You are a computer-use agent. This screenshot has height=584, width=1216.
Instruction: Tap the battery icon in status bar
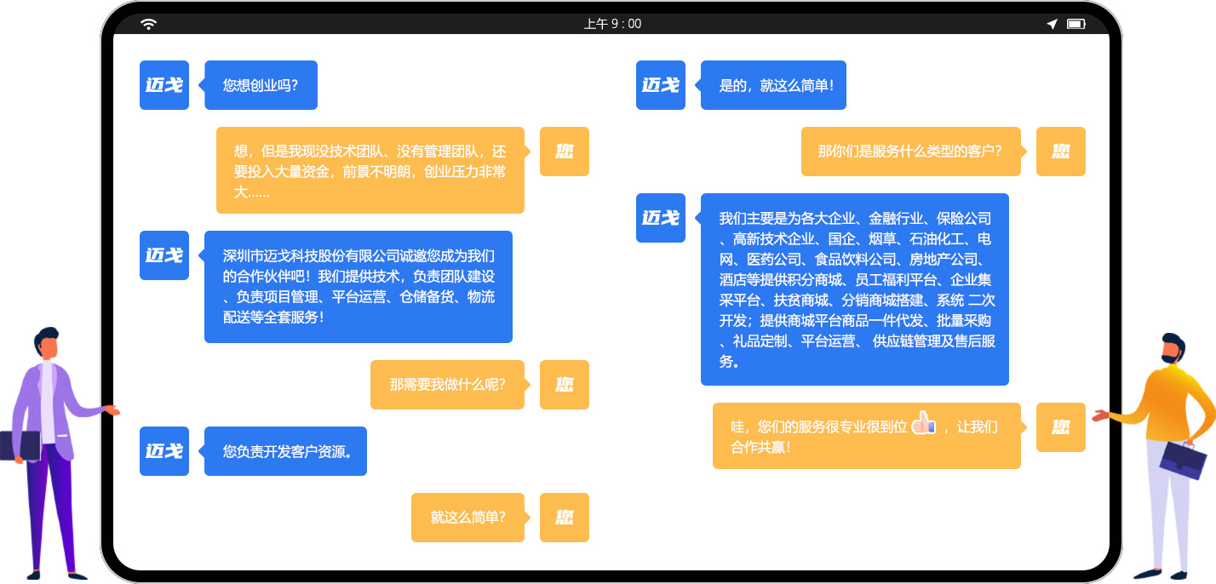pyautogui.click(x=1076, y=24)
